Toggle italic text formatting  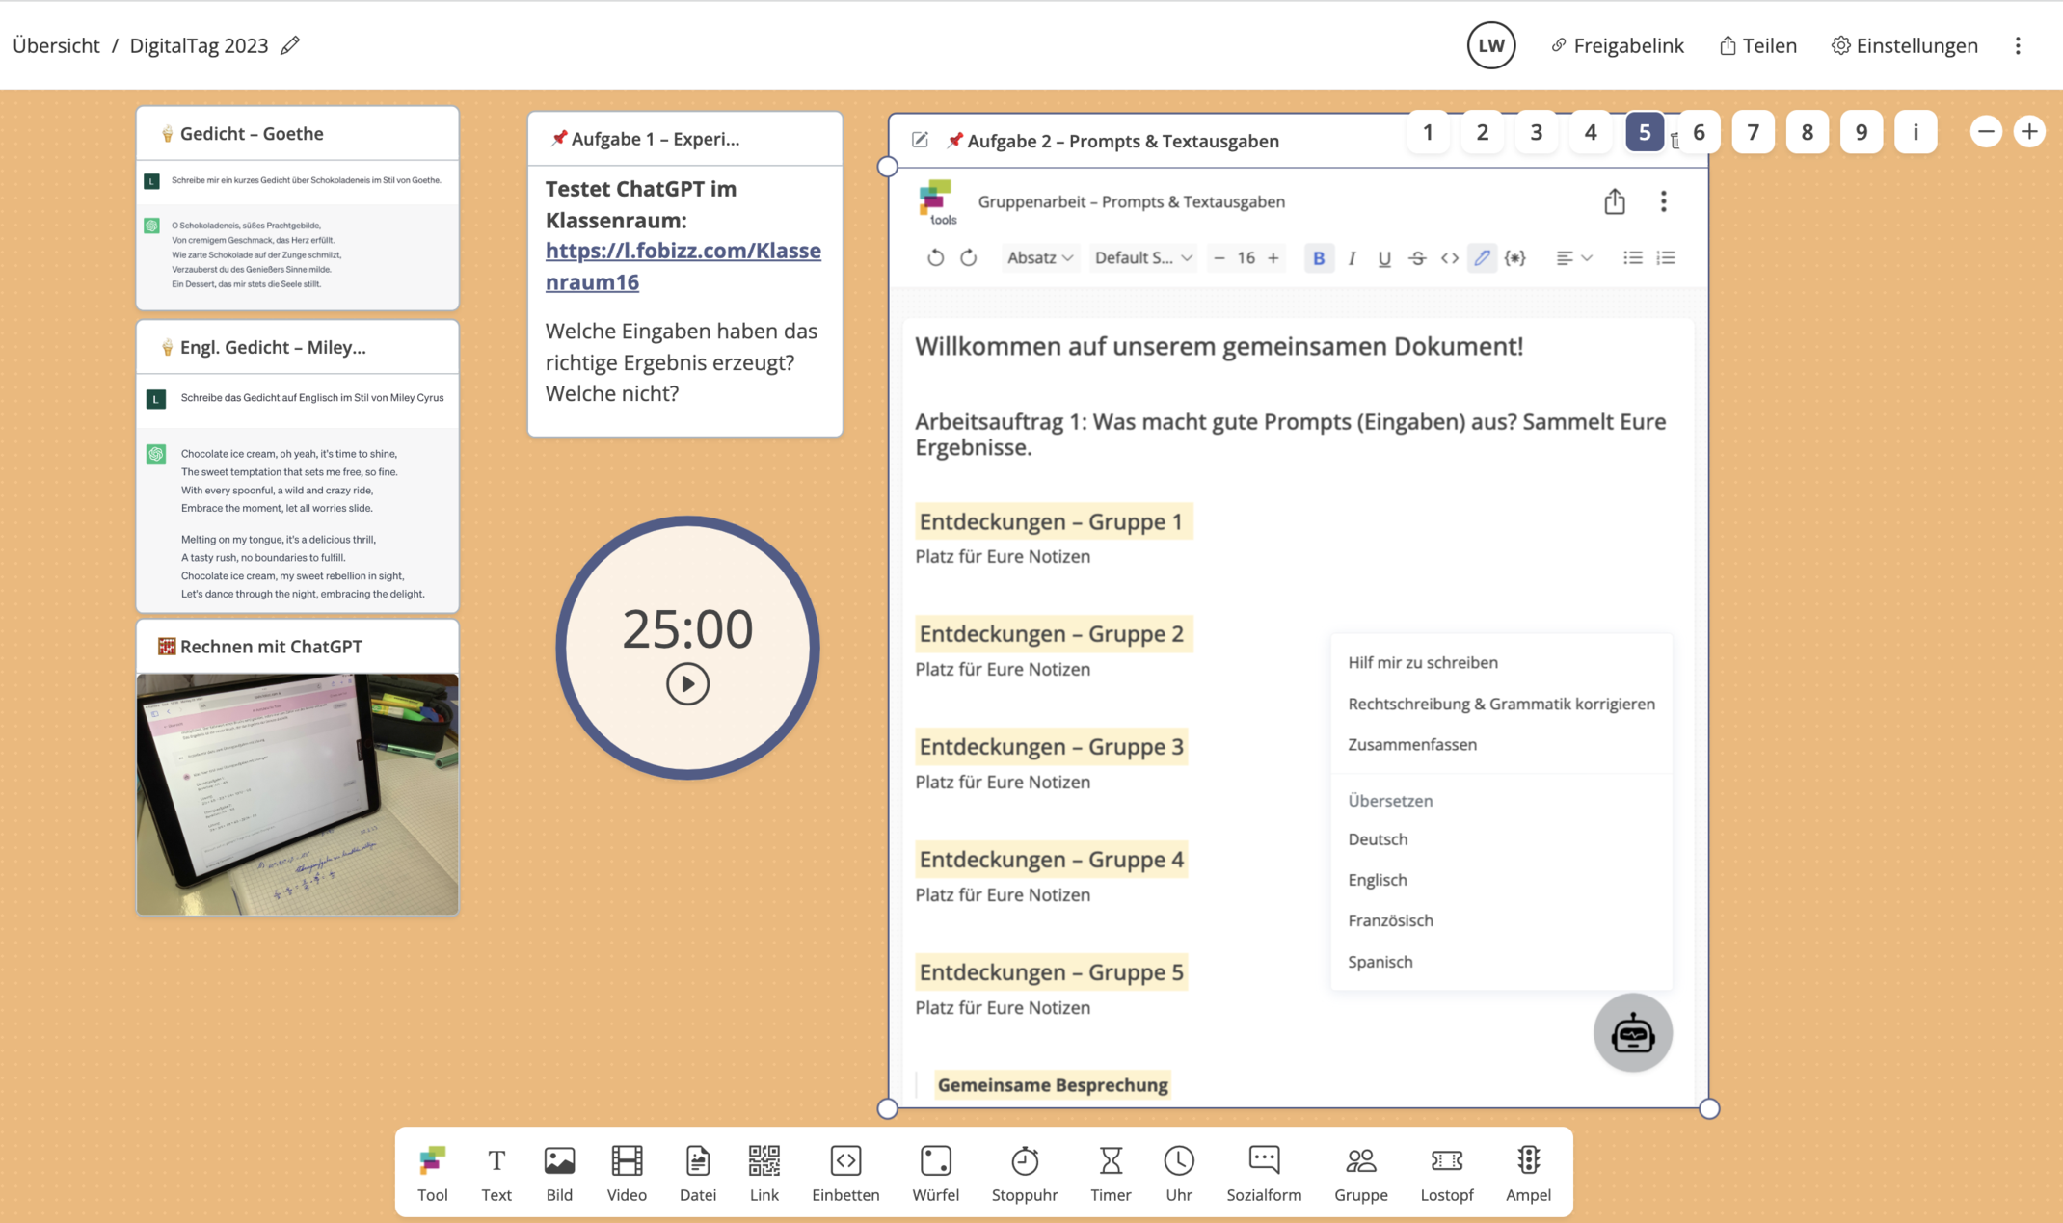[1352, 257]
